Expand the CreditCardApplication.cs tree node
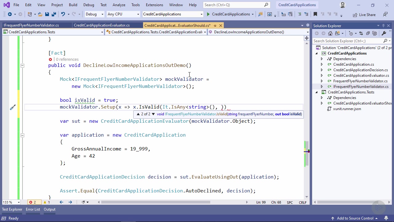394x222 pixels. tap(322, 64)
